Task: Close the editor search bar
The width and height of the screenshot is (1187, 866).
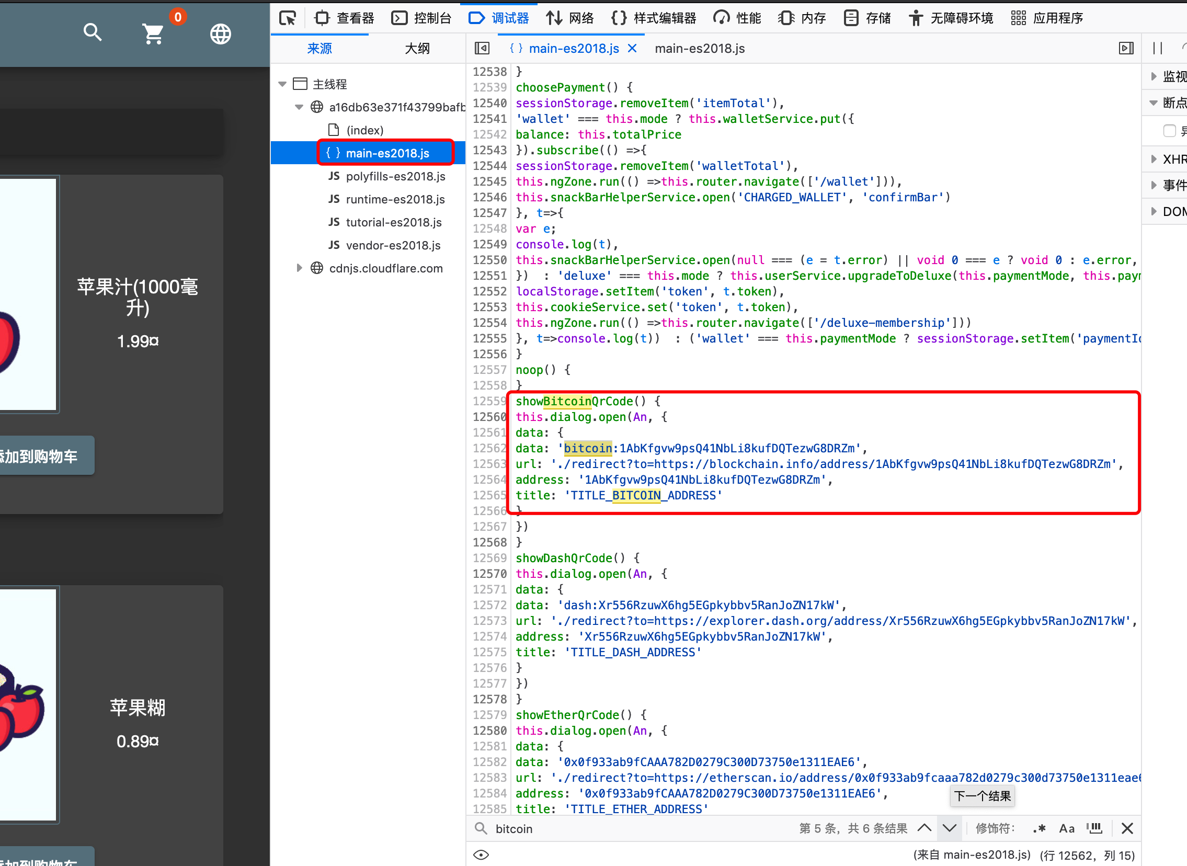Action: pos(1127,828)
